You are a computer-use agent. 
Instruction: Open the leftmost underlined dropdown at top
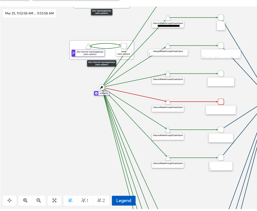coord(15,1)
